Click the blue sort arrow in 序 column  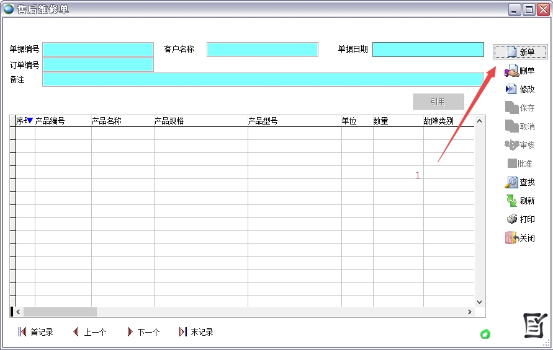pos(29,121)
